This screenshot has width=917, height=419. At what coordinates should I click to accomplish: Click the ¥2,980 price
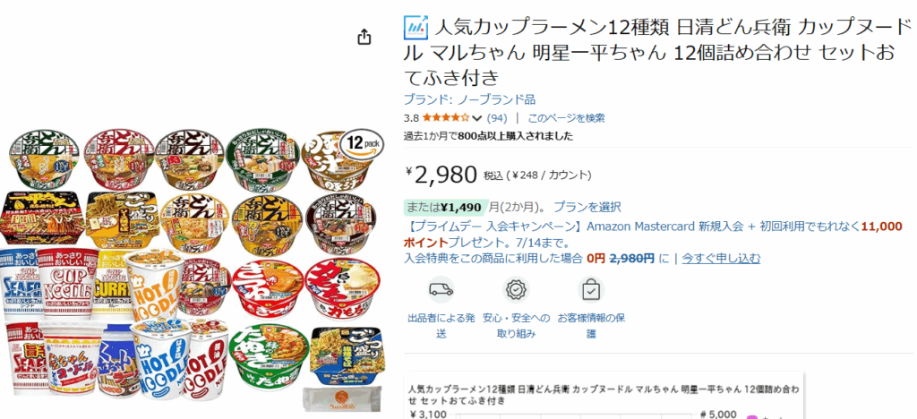(442, 175)
